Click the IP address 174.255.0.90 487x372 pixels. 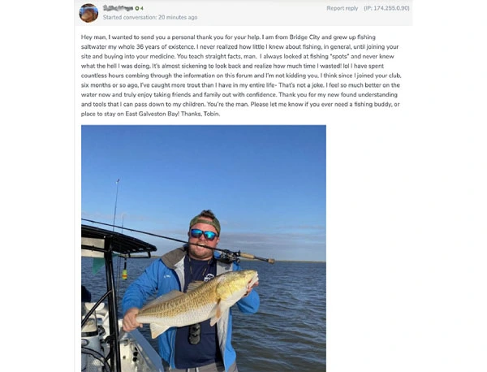pyautogui.click(x=386, y=8)
